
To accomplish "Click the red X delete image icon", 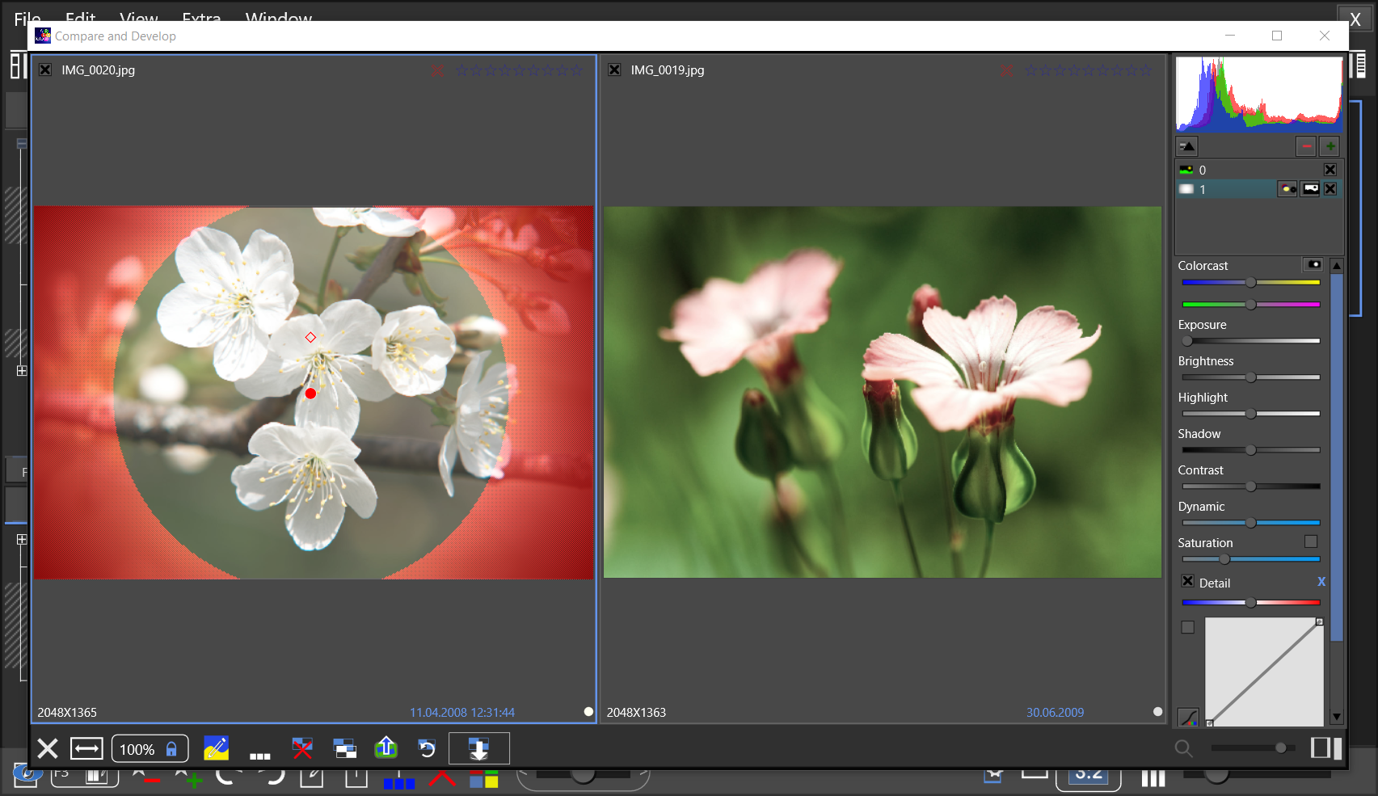I will [302, 749].
